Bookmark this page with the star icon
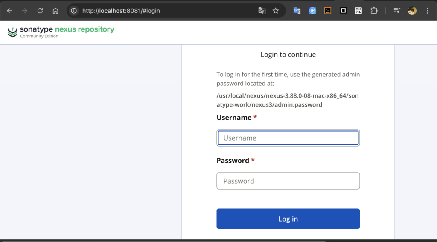The image size is (437, 242). point(276,11)
